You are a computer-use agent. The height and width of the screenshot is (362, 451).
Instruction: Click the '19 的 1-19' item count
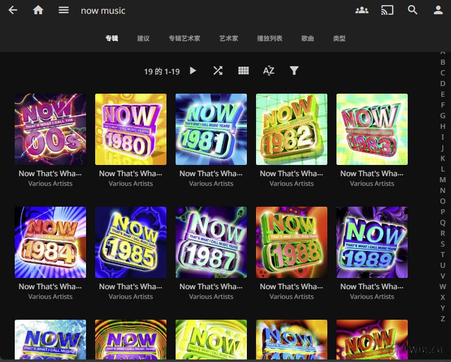click(162, 71)
